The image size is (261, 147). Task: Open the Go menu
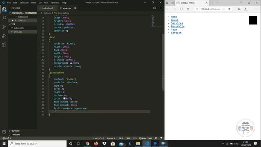tap(40, 3)
